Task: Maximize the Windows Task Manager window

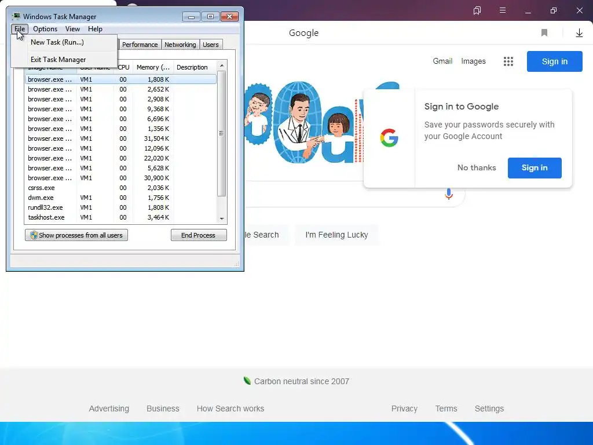Action: tap(210, 17)
